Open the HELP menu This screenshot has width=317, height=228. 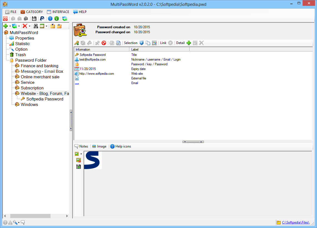(x=80, y=12)
